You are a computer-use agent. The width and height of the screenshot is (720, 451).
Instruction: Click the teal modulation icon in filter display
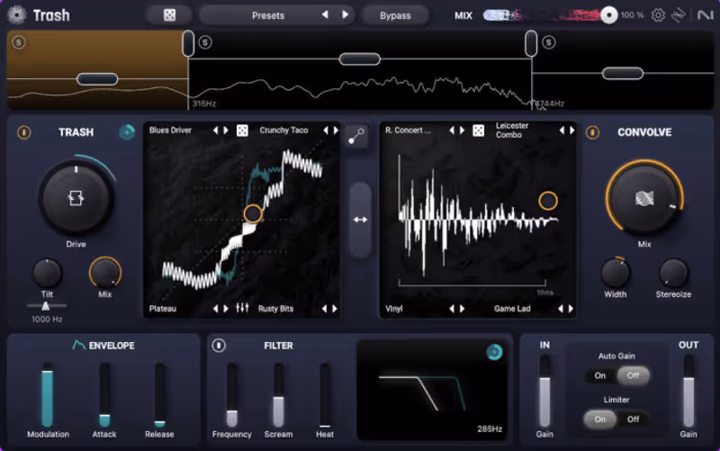pyautogui.click(x=494, y=352)
